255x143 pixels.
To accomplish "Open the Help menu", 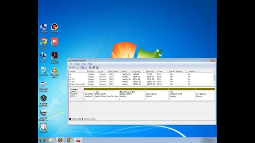I will pyautogui.click(x=90, y=64).
